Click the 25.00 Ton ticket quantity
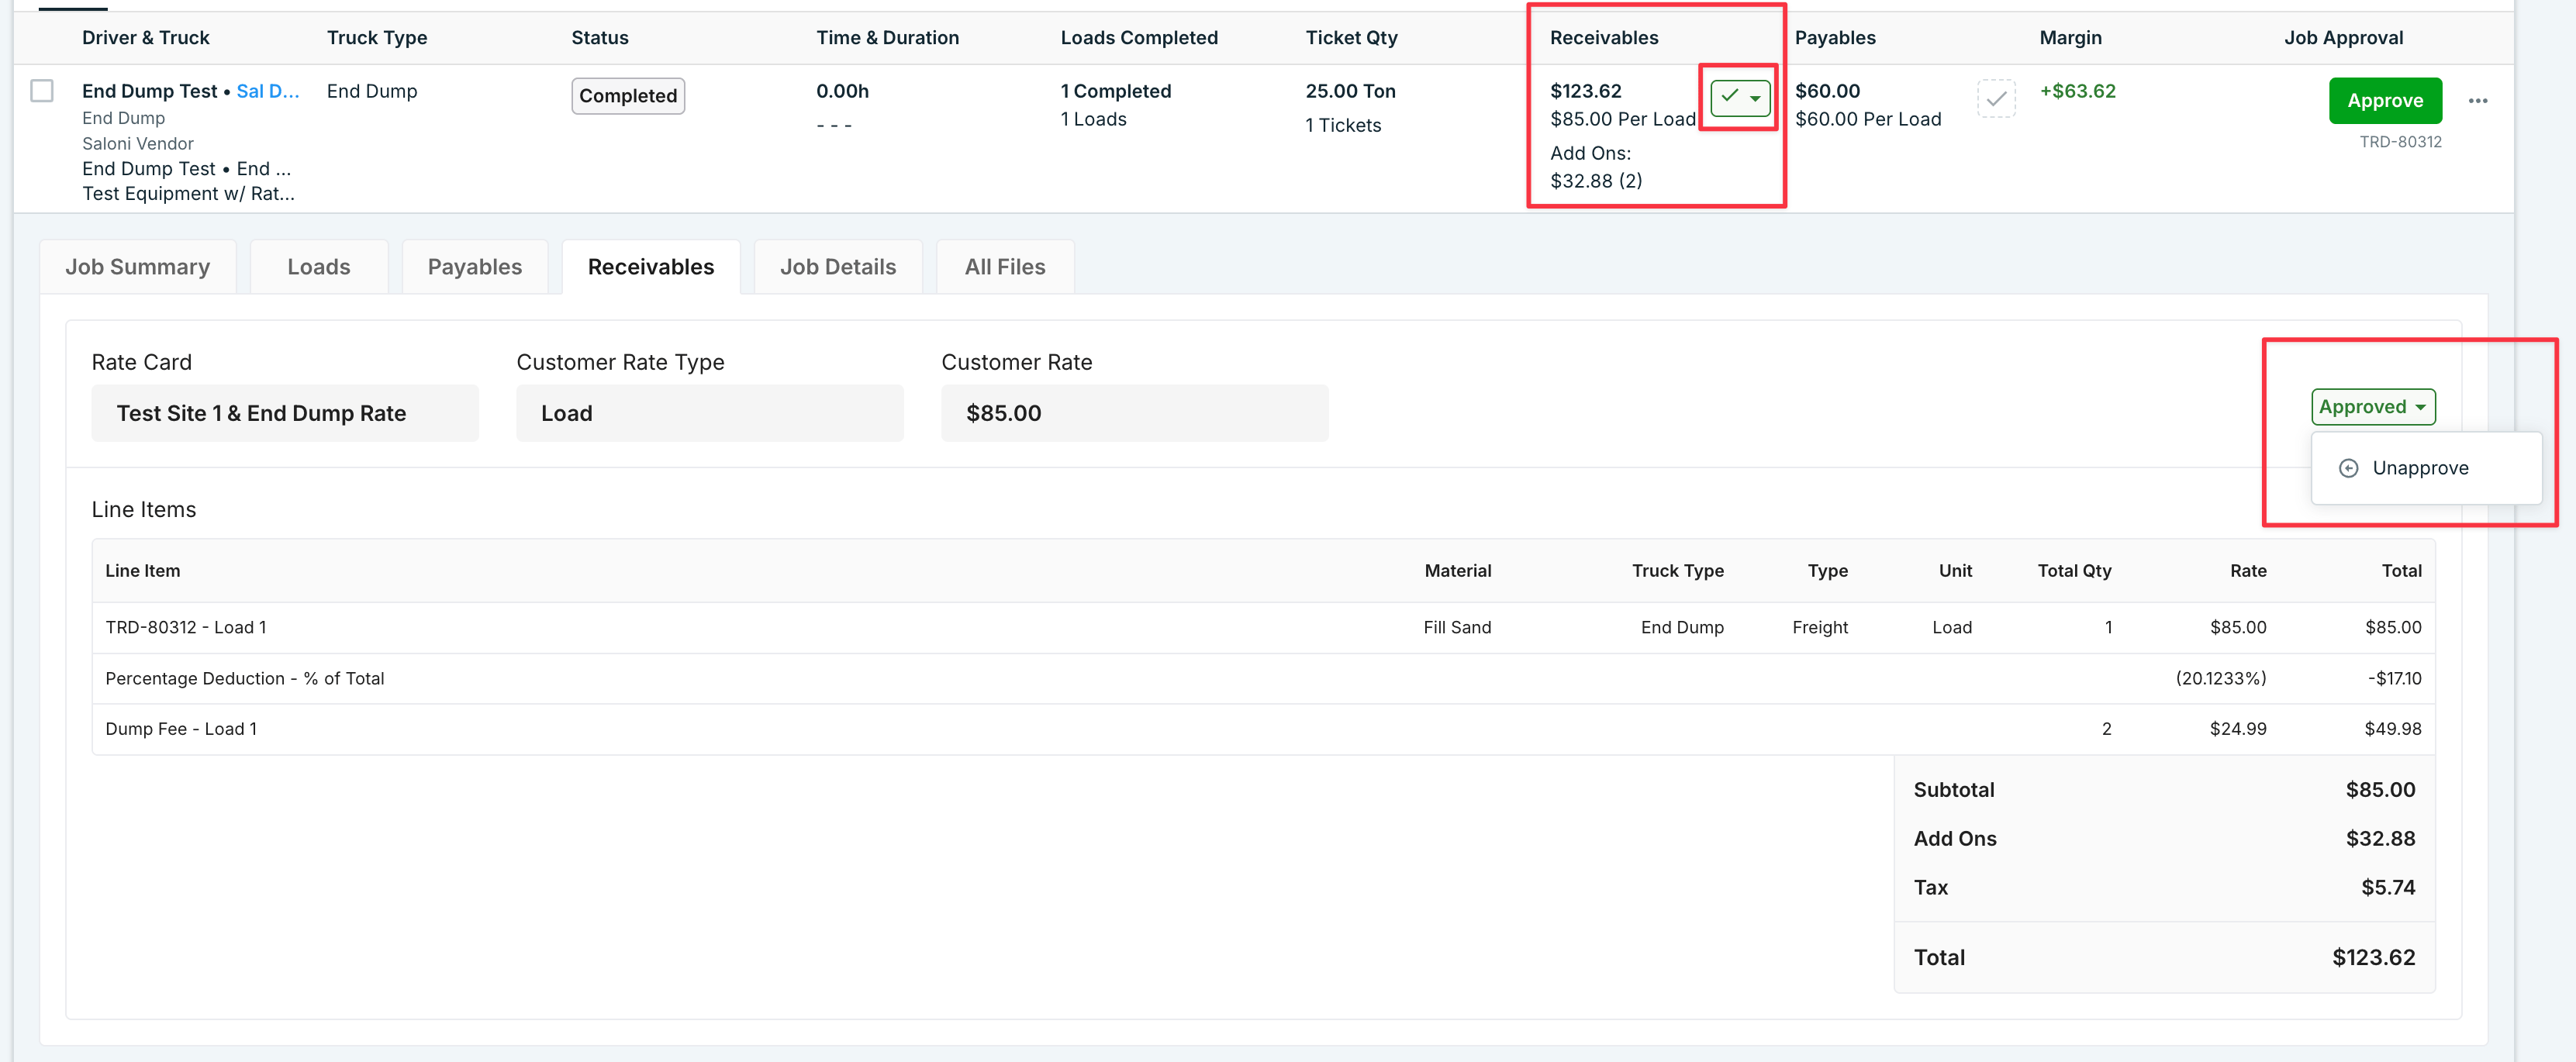2576x1062 pixels. [x=1350, y=91]
